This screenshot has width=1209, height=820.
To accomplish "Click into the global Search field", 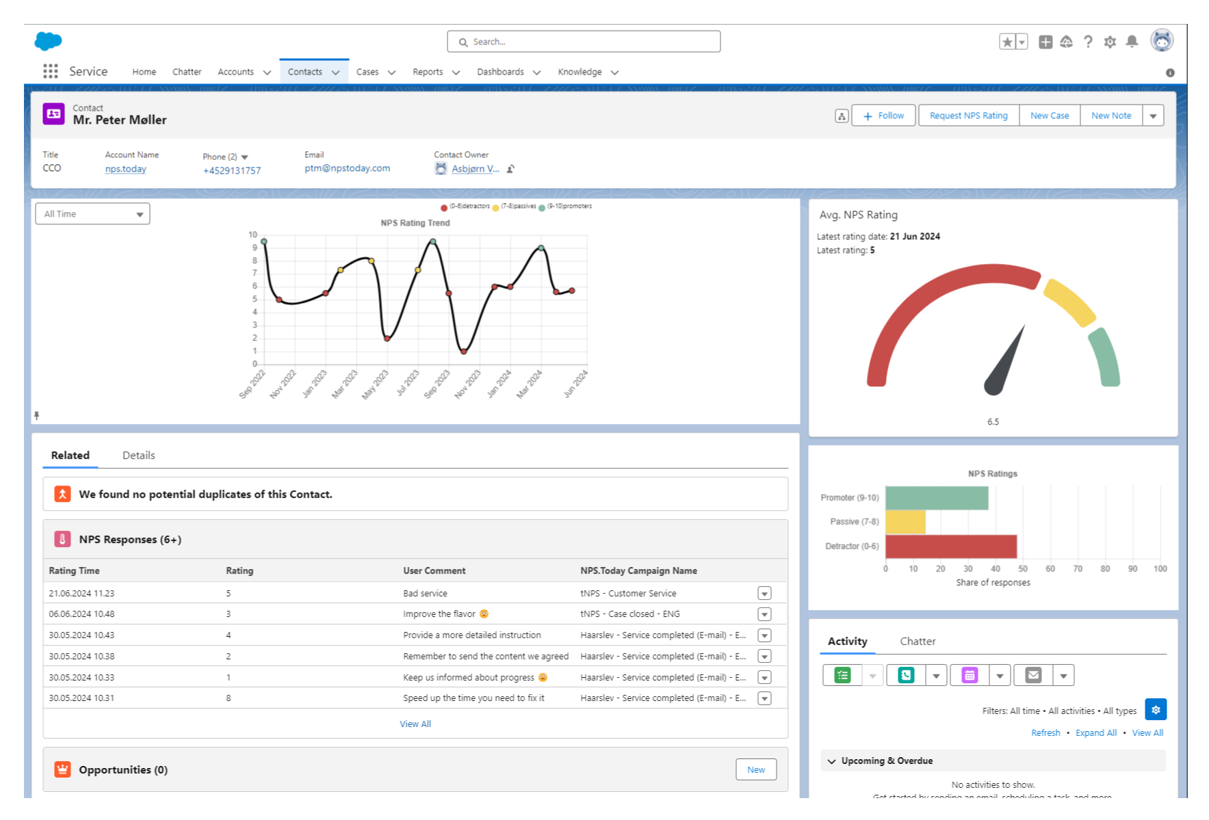I will (584, 42).
